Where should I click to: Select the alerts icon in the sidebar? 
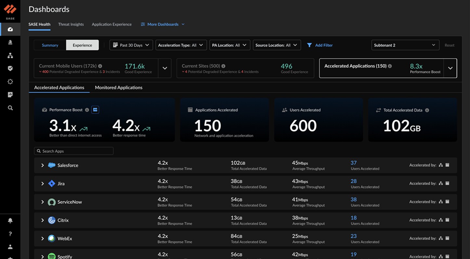10,42
